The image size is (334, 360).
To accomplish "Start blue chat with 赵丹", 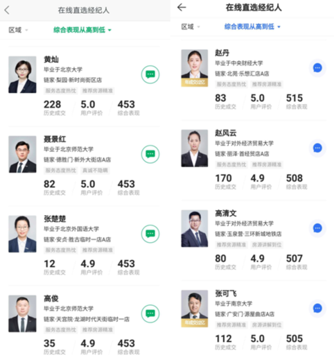I will click(x=317, y=68).
